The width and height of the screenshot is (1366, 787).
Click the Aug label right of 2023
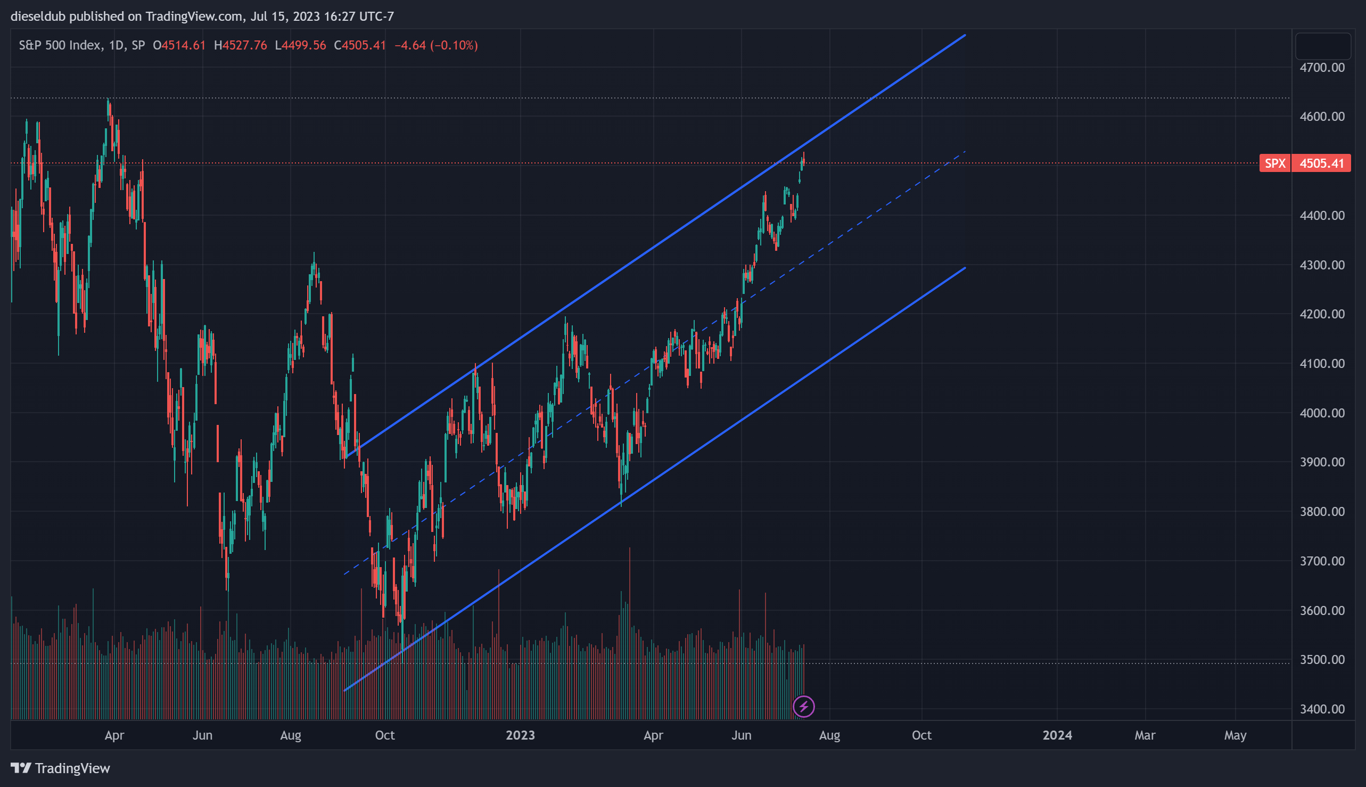(x=829, y=735)
